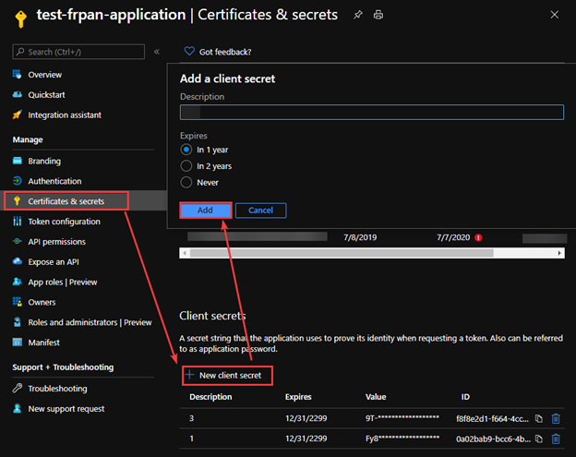Open Troubleshooting under Support
This screenshot has height=457, width=576.
pos(57,389)
